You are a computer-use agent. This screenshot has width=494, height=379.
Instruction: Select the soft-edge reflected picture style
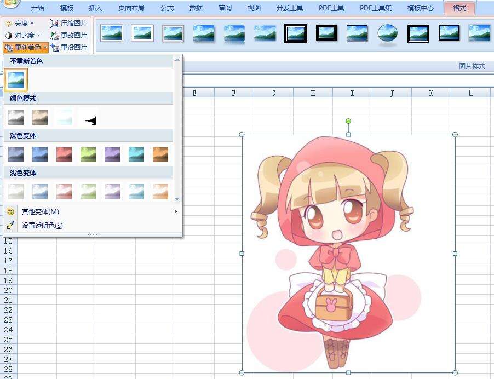234,34
